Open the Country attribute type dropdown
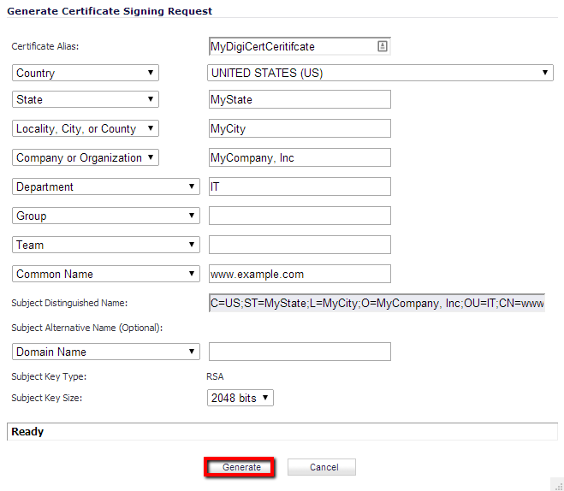This screenshot has height=491, width=564. (86, 74)
